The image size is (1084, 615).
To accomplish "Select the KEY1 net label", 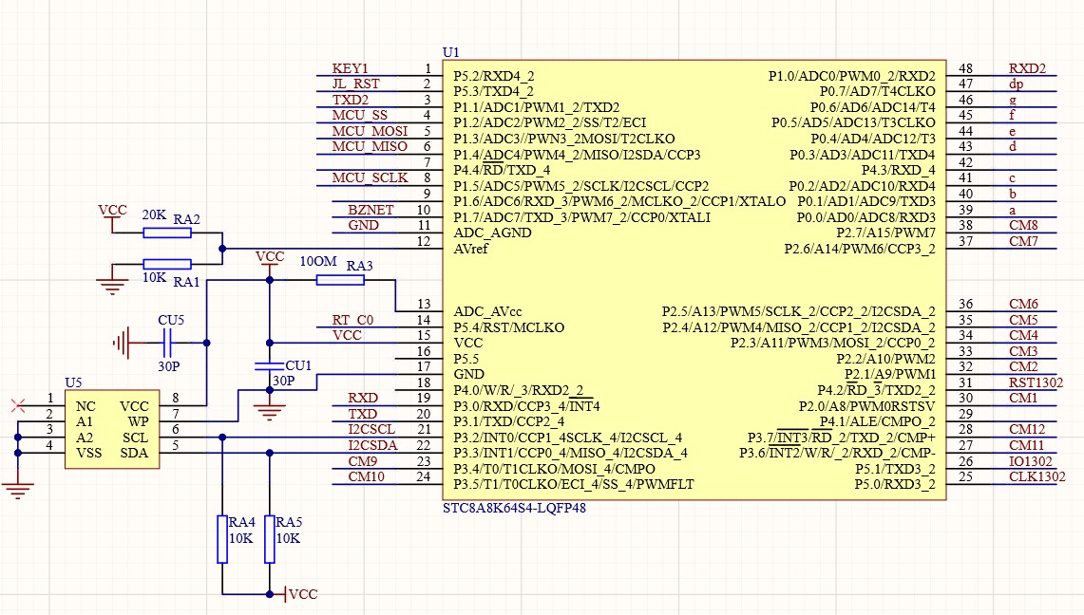I will point(351,68).
